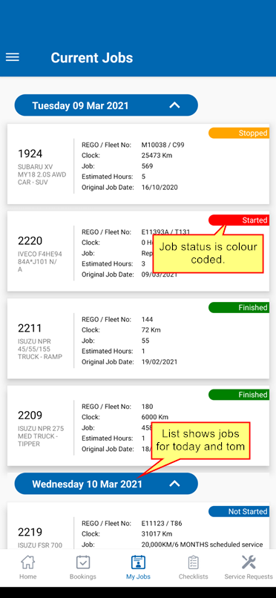276x598 pixels.
Task: Tap the Finished badge on job 2211
Action: pos(239,307)
